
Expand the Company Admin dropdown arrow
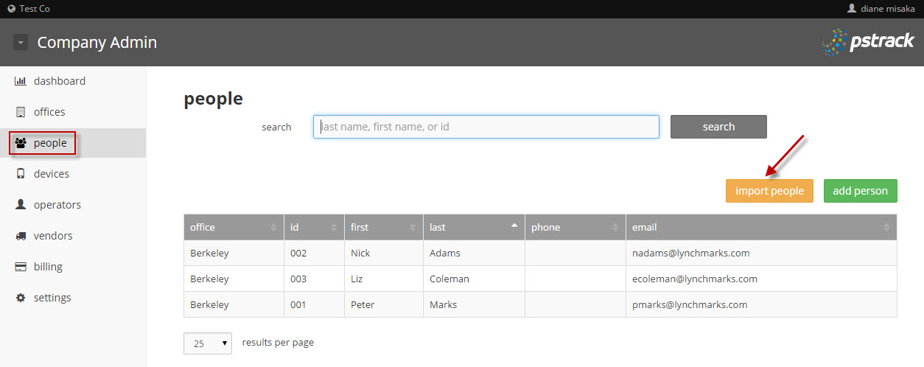click(x=21, y=43)
